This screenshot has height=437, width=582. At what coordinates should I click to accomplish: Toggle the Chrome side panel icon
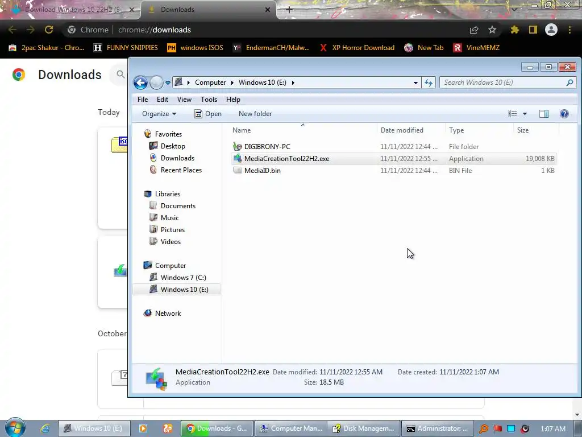533,30
